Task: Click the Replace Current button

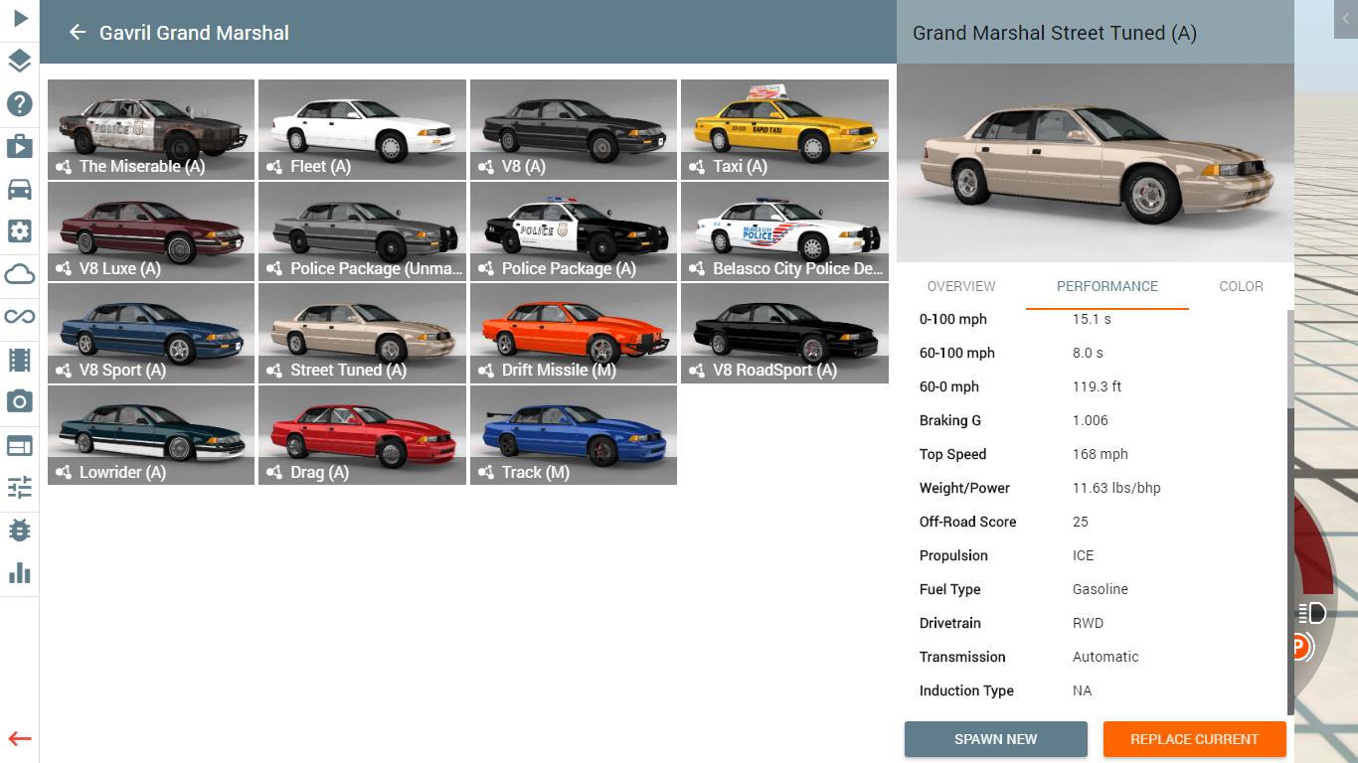Action: 1195,739
